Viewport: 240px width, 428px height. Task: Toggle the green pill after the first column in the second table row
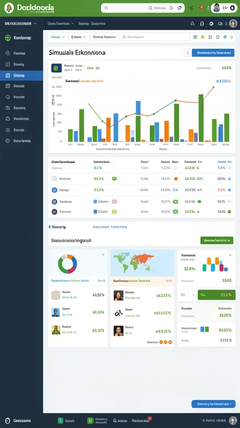point(114,179)
